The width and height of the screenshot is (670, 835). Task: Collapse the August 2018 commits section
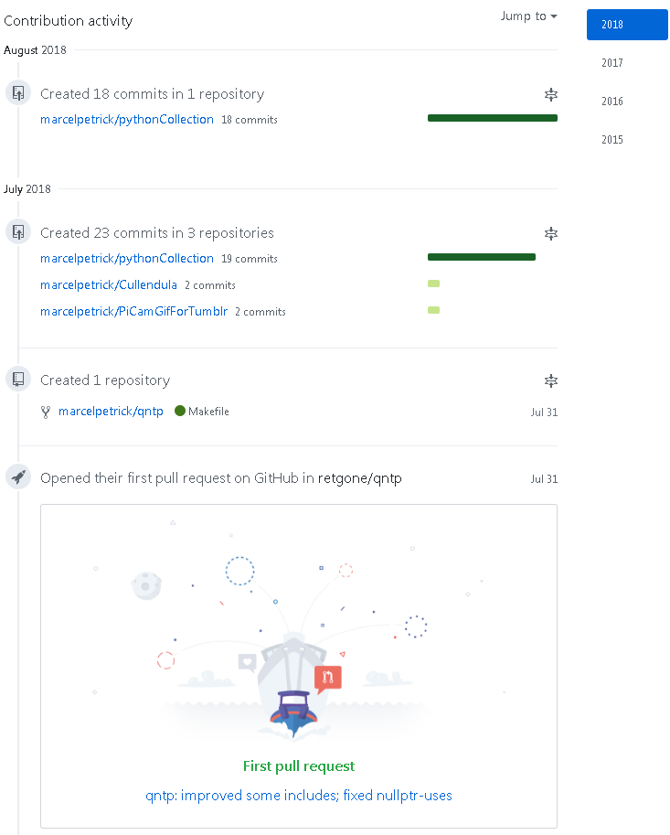[x=551, y=95]
